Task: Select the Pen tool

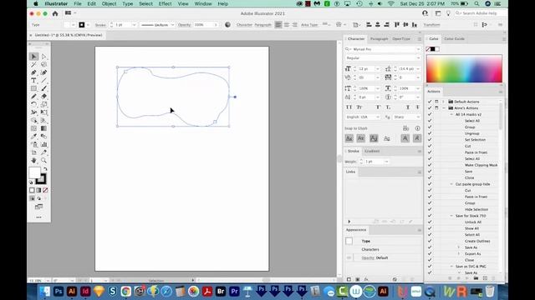Action: pos(33,72)
